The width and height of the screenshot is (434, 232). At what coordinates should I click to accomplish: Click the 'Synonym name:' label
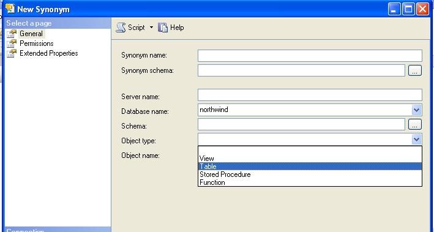coord(144,55)
